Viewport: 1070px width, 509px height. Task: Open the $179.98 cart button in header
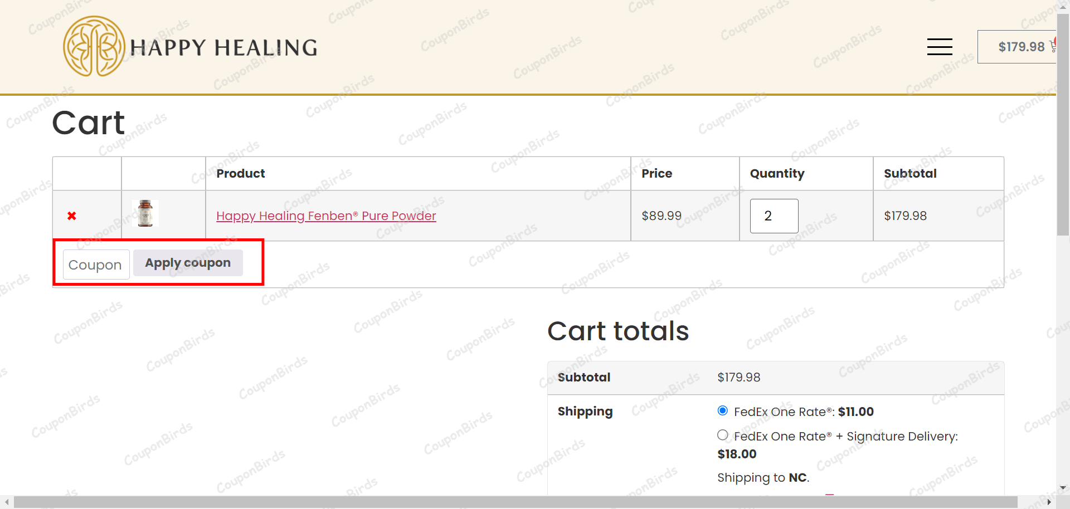click(1017, 47)
